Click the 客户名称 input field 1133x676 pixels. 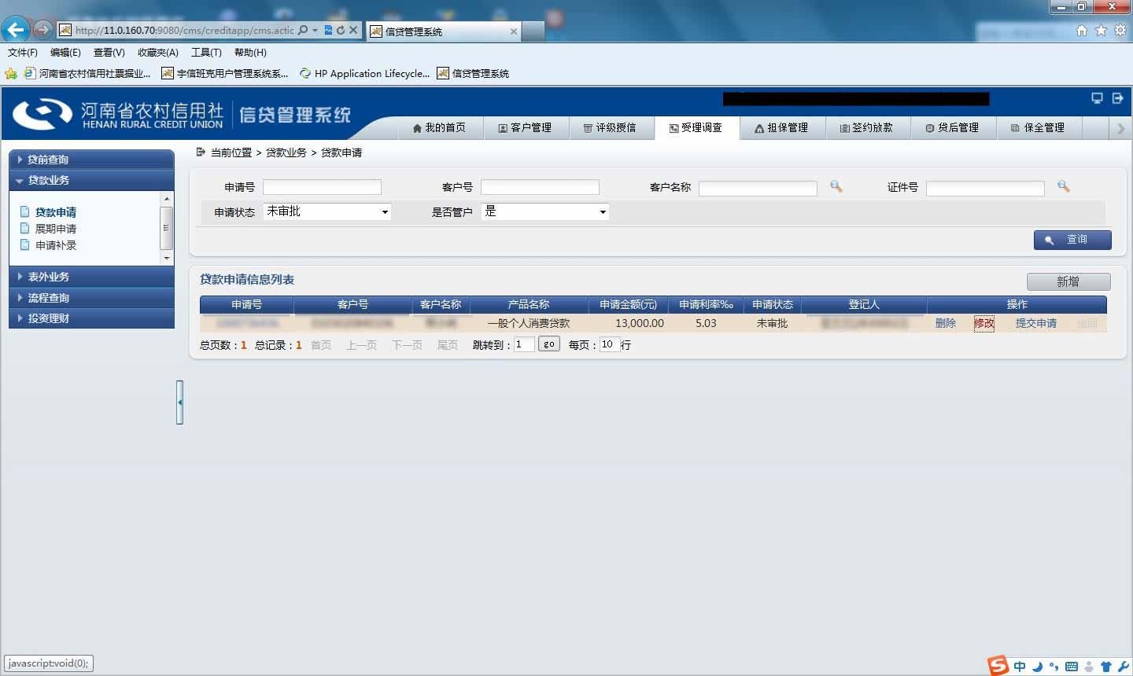[758, 188]
